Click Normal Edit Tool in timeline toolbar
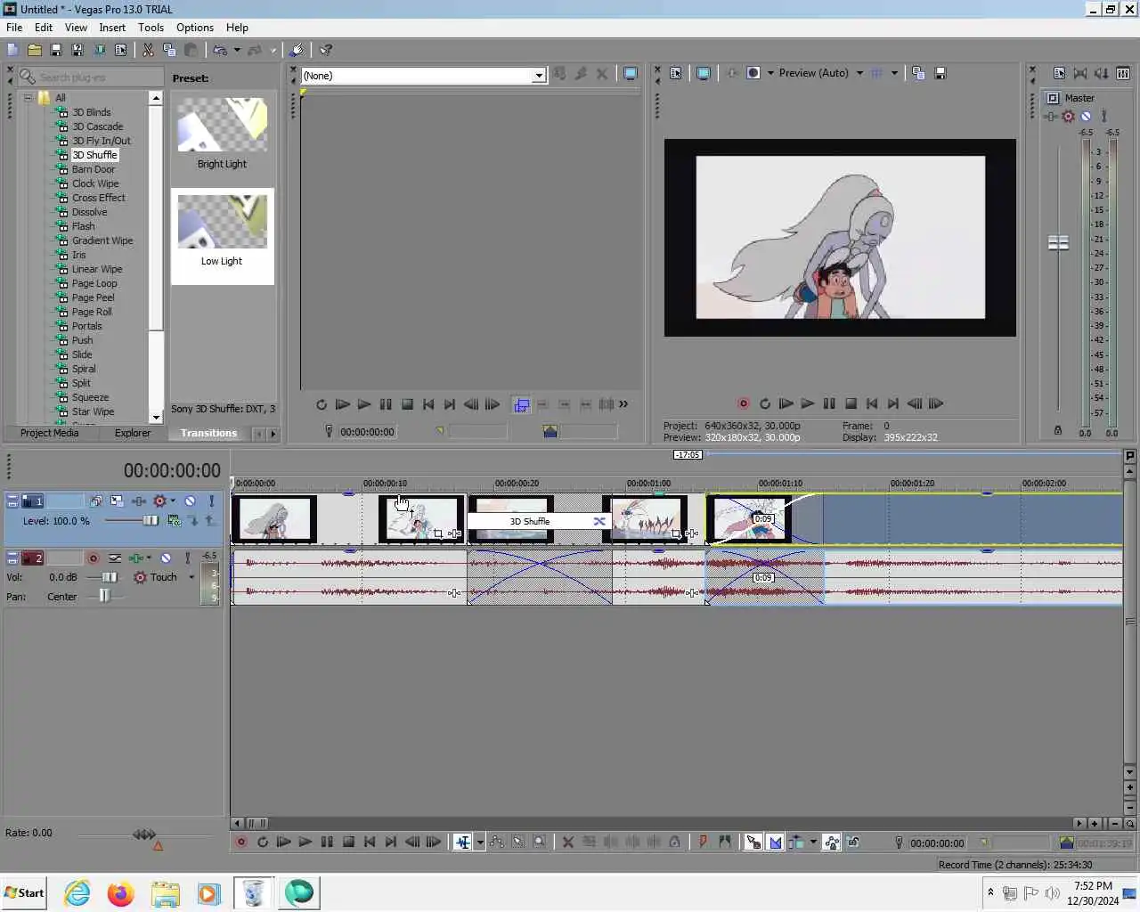Screen dimensions: 1140x912 point(462,842)
